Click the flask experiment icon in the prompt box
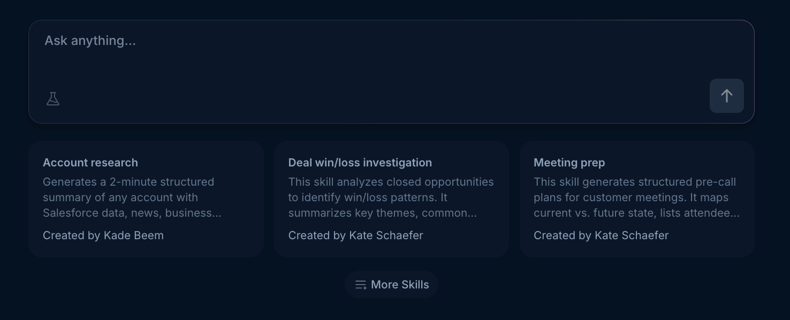790x320 pixels. click(x=53, y=99)
